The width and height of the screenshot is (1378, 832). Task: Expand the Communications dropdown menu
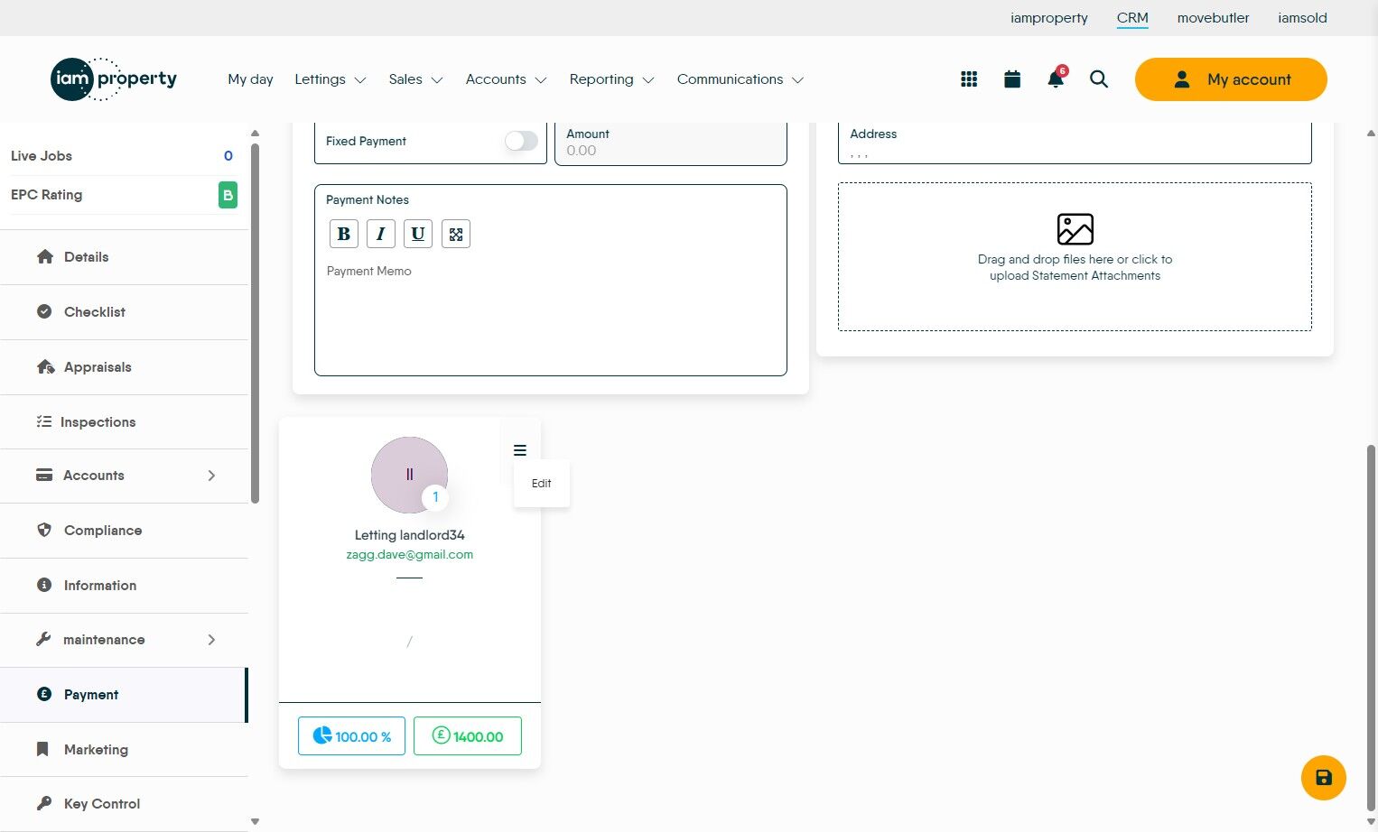click(740, 79)
